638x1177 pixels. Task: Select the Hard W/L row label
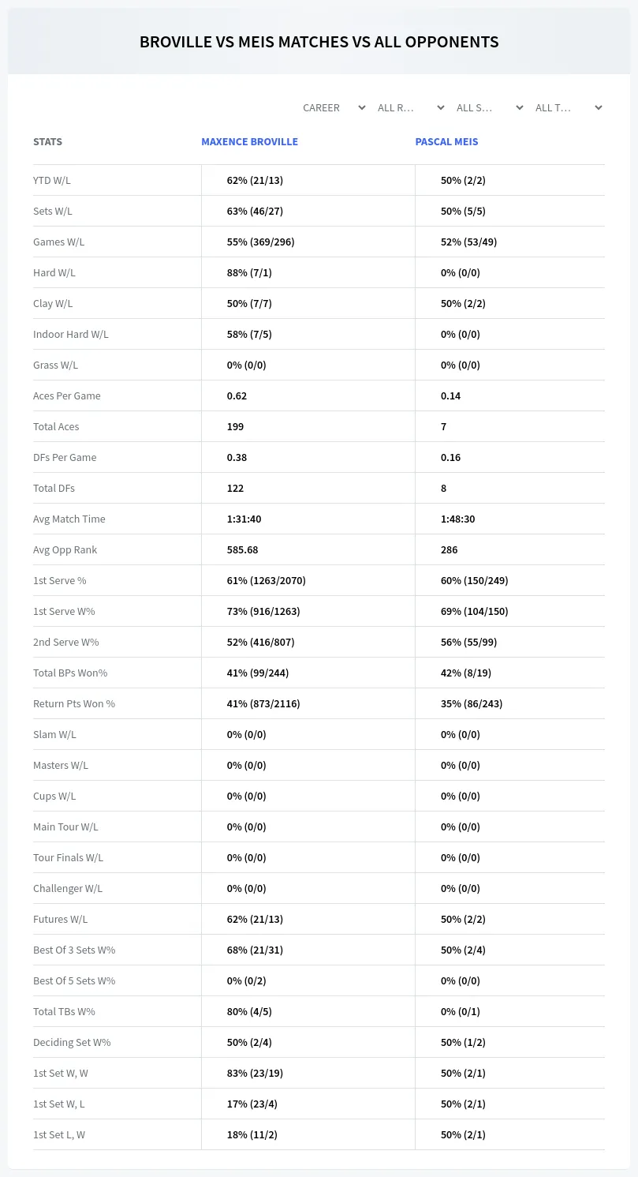54,272
